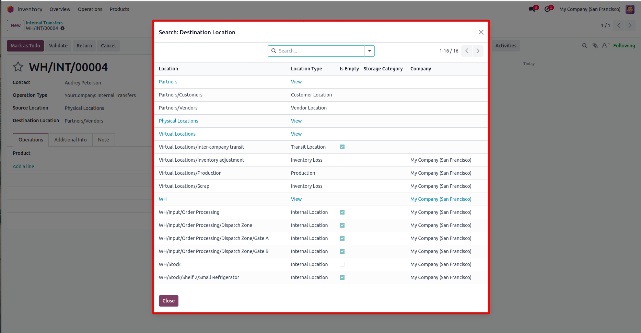Open the conversations messages icon

[x=532, y=9]
